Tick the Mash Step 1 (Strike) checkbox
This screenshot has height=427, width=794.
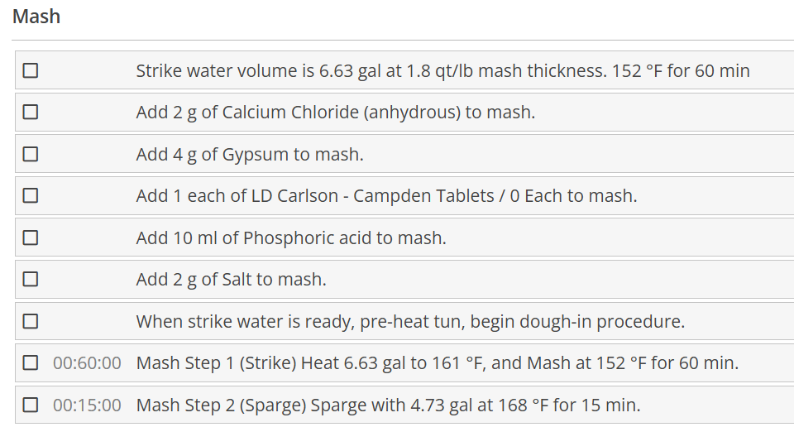pyautogui.click(x=31, y=362)
